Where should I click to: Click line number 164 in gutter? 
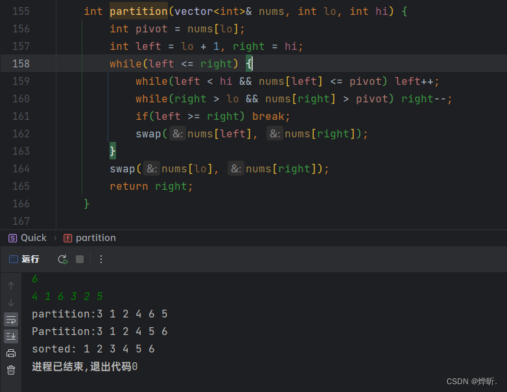21,168
